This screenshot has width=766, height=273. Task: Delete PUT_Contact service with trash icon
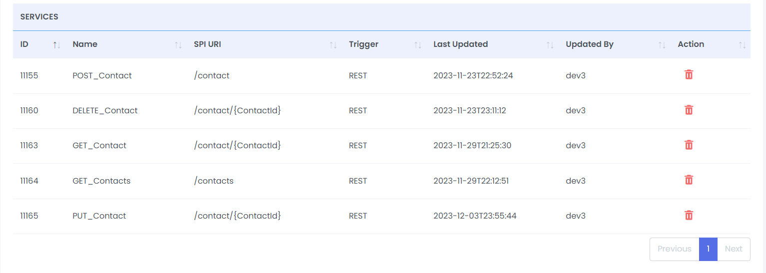coord(689,215)
